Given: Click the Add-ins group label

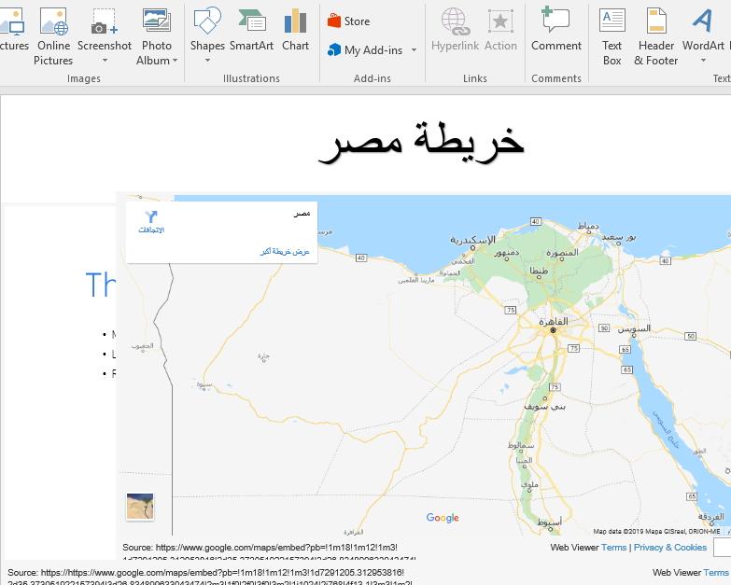Looking at the screenshot, I should [x=372, y=78].
